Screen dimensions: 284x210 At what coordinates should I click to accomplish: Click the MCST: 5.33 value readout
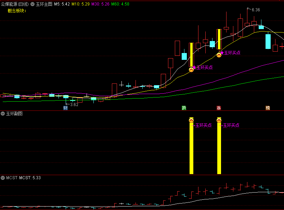click(x=30, y=178)
